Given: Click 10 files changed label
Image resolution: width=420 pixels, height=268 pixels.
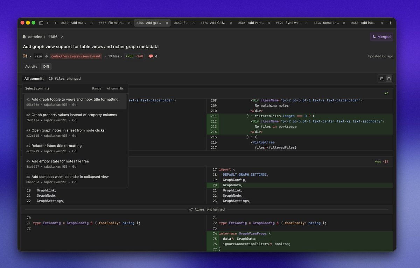Looking at the screenshot, I should coord(65,79).
